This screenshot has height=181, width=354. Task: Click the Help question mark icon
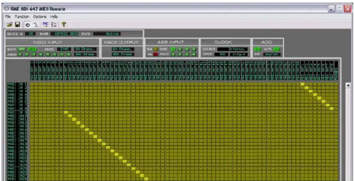(63, 24)
